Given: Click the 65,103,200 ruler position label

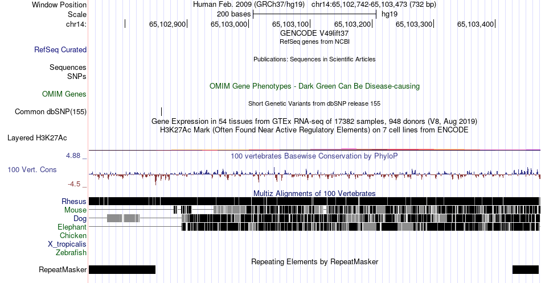Looking at the screenshot, I should click(x=353, y=24).
